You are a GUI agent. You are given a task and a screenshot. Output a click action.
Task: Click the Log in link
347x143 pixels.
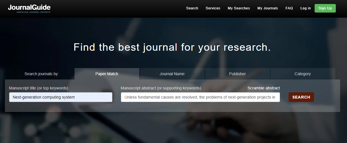point(305,8)
